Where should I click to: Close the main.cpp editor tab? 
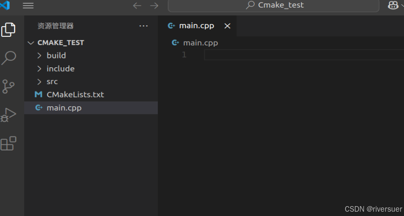[x=227, y=26]
